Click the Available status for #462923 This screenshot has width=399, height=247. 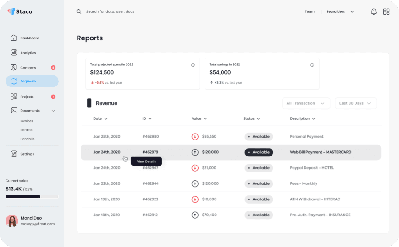[x=259, y=199]
